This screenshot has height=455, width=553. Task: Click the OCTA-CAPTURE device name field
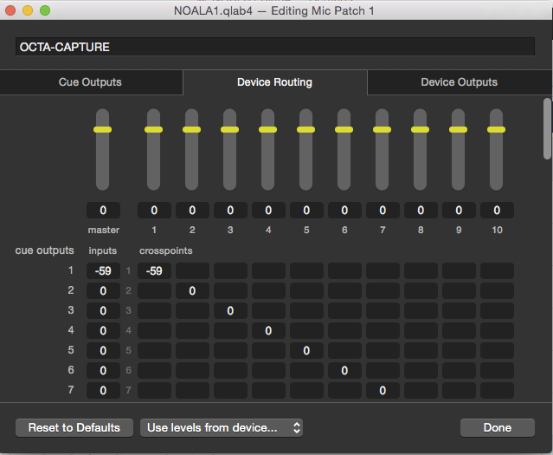pos(274,47)
